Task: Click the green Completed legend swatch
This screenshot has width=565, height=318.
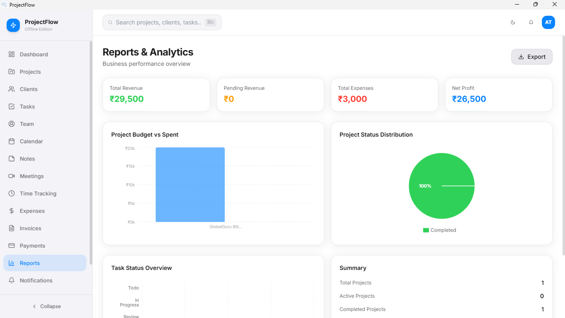Action: 426,230
